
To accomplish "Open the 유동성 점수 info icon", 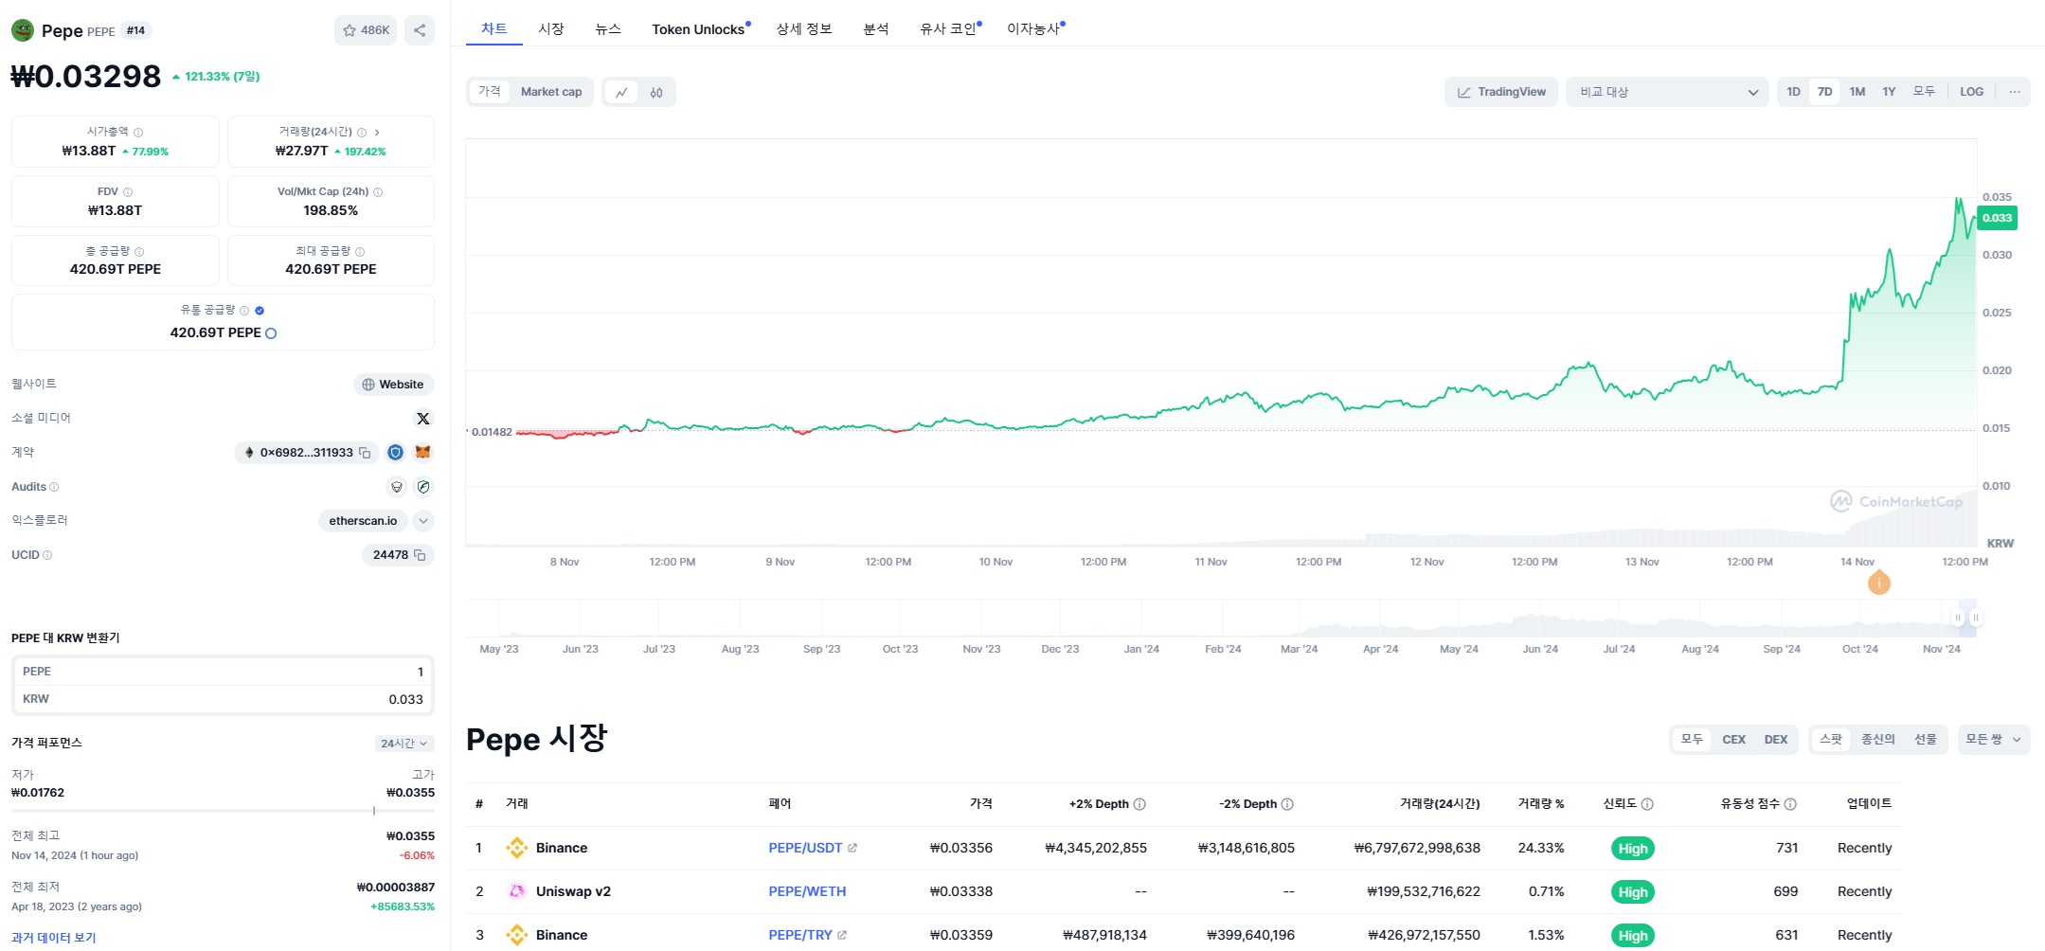I will pos(1790,804).
